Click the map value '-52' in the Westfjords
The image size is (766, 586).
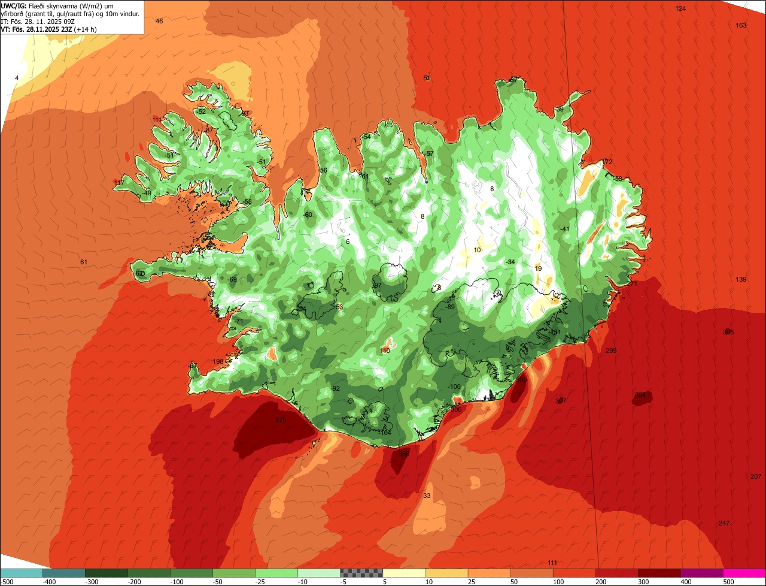tap(201, 112)
